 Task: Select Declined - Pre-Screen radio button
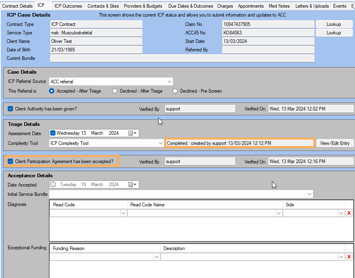(x=175, y=91)
